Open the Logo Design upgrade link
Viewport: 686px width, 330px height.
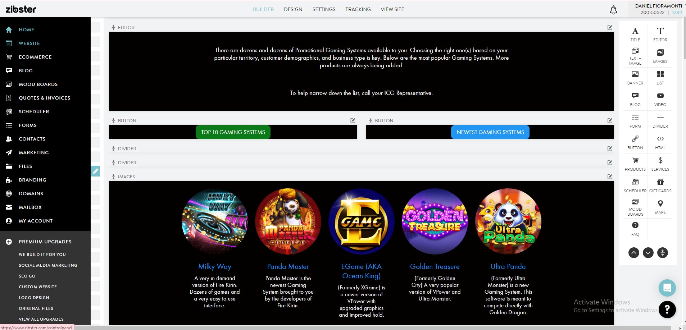(x=34, y=298)
